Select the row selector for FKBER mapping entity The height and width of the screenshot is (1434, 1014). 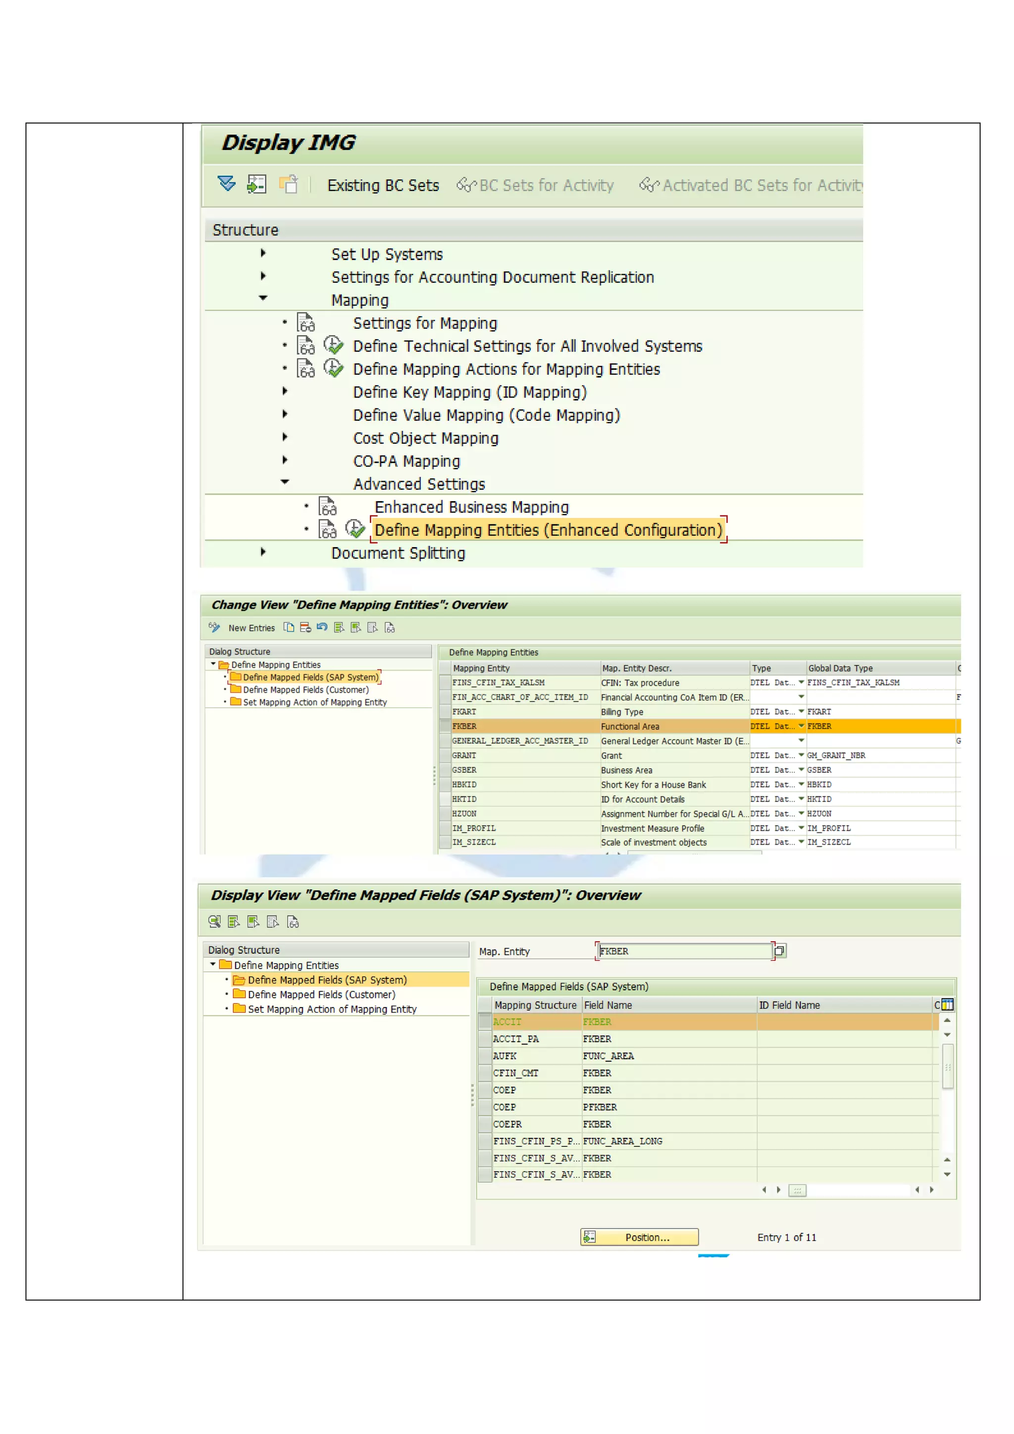(445, 726)
